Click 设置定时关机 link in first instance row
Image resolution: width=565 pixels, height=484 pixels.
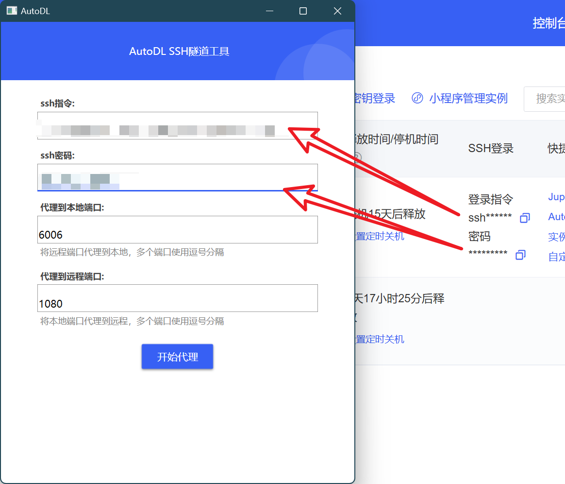(380, 236)
